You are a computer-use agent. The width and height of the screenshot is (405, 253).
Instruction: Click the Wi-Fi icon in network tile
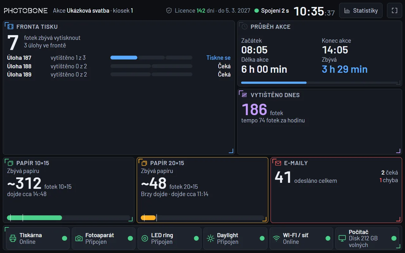277,238
